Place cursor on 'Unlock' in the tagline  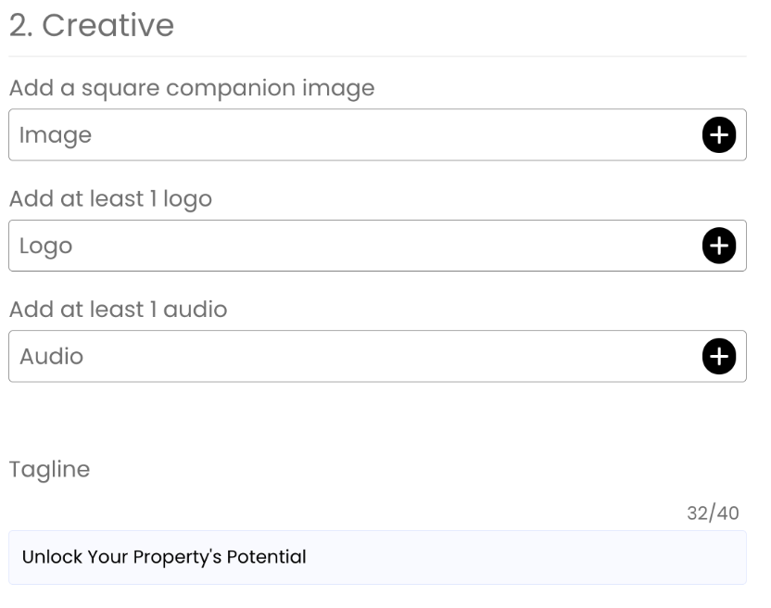pos(52,557)
